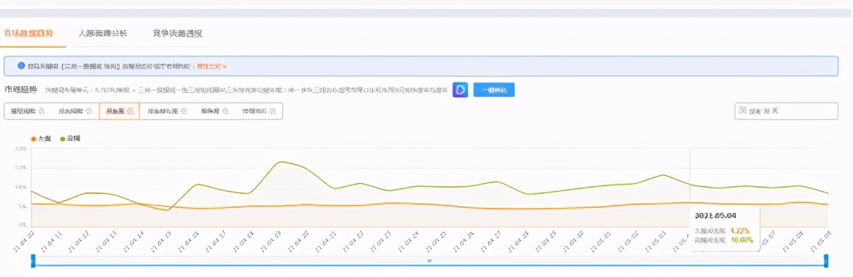Click help icon on fifth metric option
The image size is (853, 277).
tap(226, 112)
